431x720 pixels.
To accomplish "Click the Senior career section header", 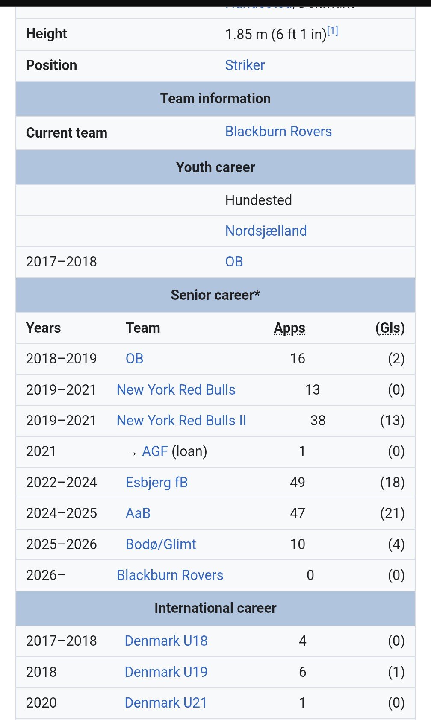I will (215, 295).
